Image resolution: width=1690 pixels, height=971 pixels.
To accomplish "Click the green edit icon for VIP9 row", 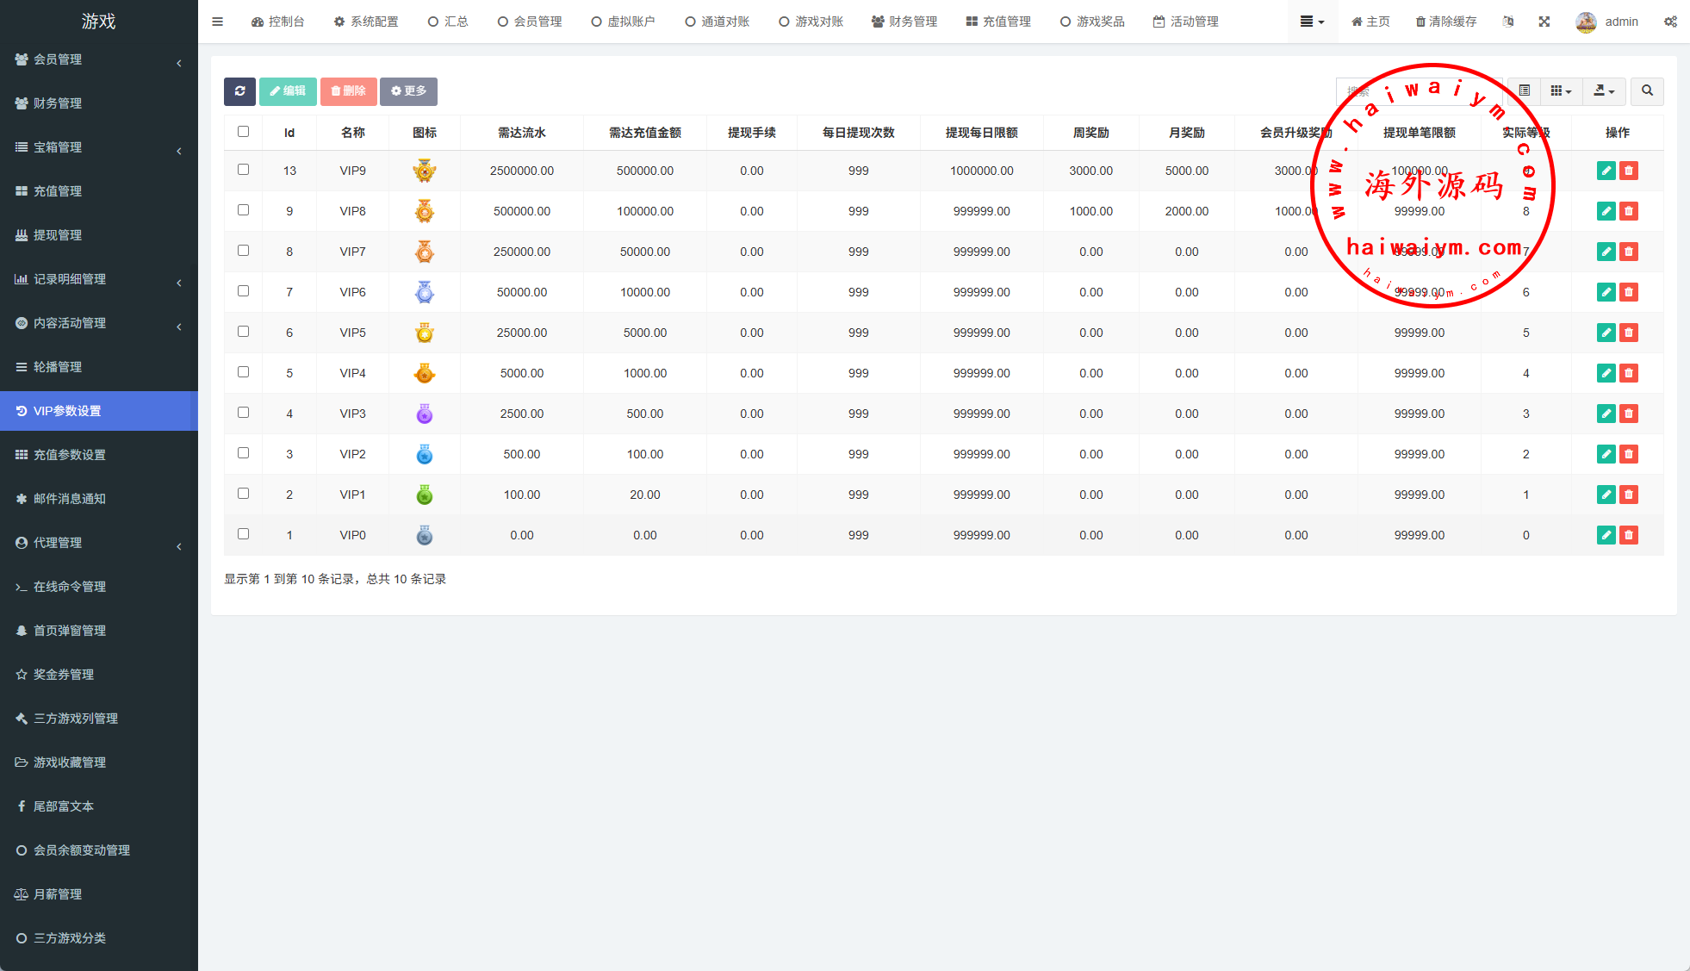I will click(1606, 171).
